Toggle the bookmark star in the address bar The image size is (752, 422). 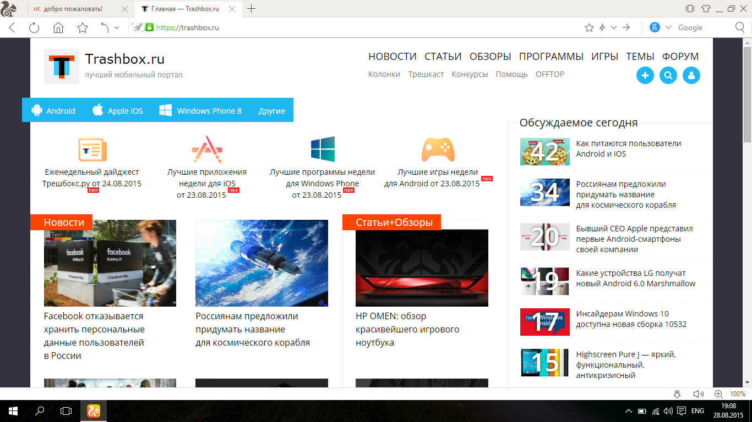[589, 27]
